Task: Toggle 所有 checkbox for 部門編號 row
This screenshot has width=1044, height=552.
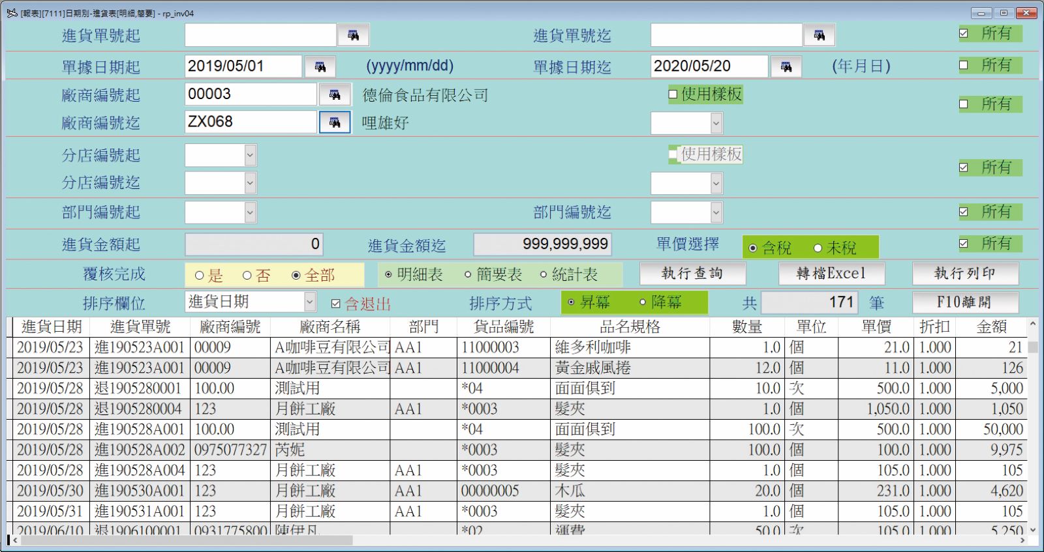Action: [x=964, y=211]
